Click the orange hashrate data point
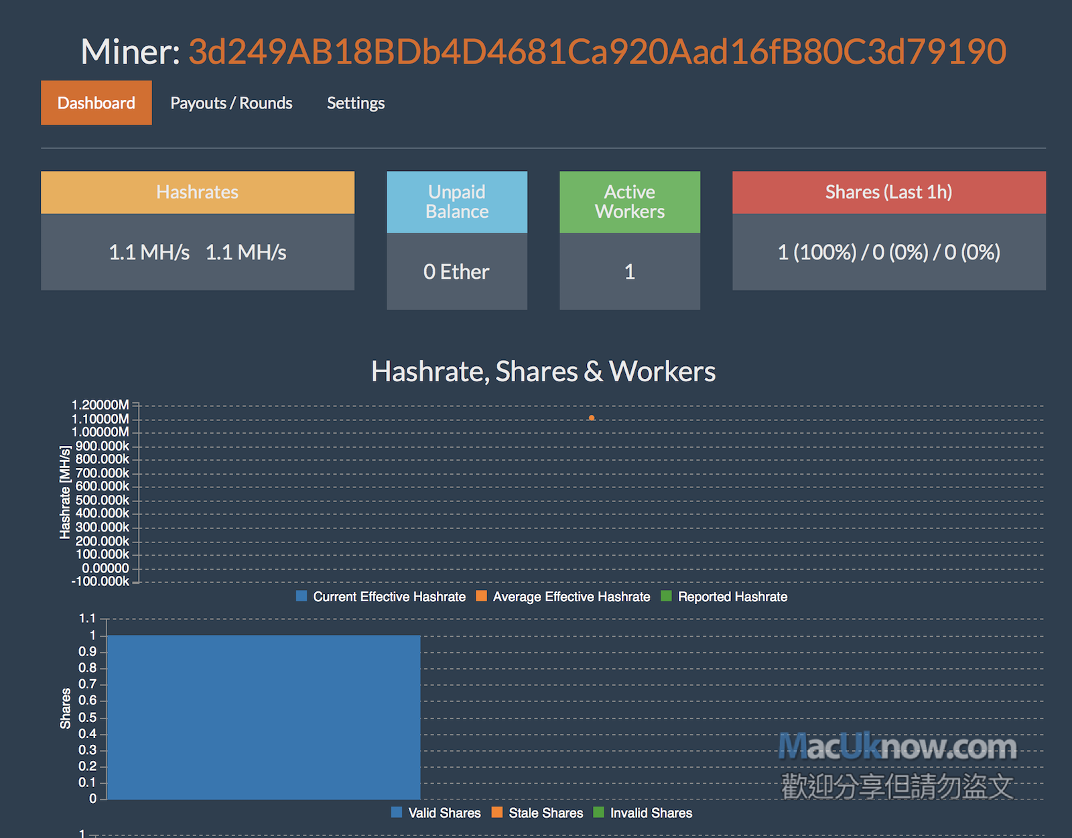Screen dimensions: 1072x838 point(592,418)
